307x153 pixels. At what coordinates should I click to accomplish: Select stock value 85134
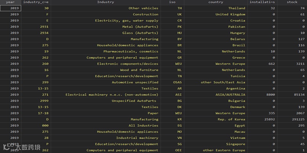292,95
